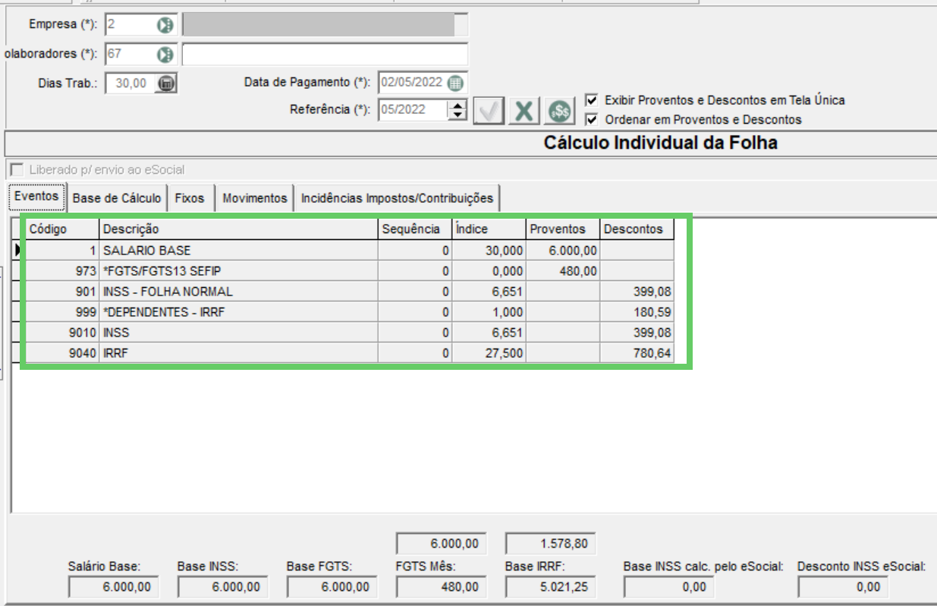The height and width of the screenshot is (606, 937).
Task: Click the 780,64 Descontos cell
Action: [637, 352]
